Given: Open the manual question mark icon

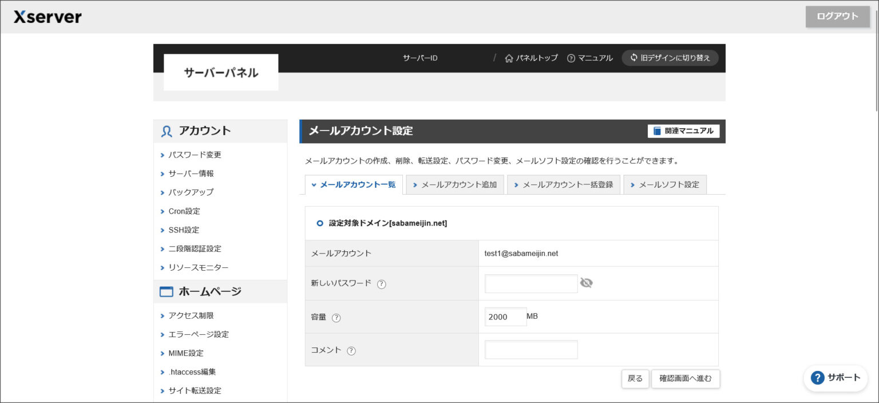Looking at the screenshot, I should click(x=571, y=58).
